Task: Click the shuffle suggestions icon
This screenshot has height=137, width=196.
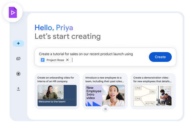Action: coord(105,109)
